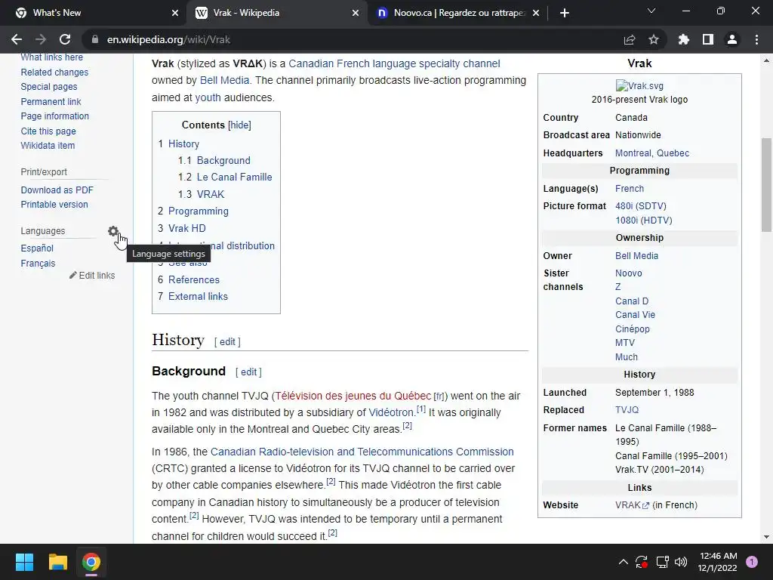Open Page information link

54,116
